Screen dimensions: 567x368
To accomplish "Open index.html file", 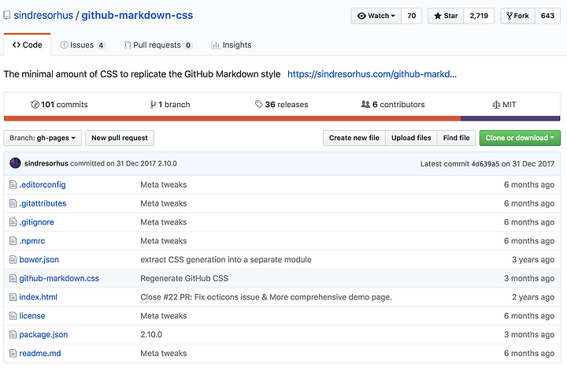I will (x=39, y=297).
